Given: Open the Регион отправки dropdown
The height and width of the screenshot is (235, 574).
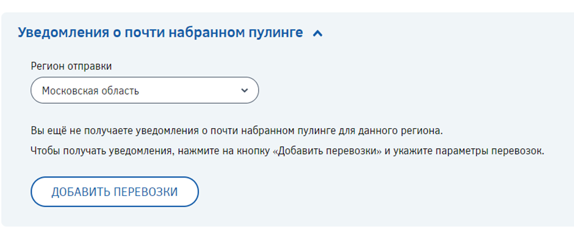Looking at the screenshot, I should [145, 90].
